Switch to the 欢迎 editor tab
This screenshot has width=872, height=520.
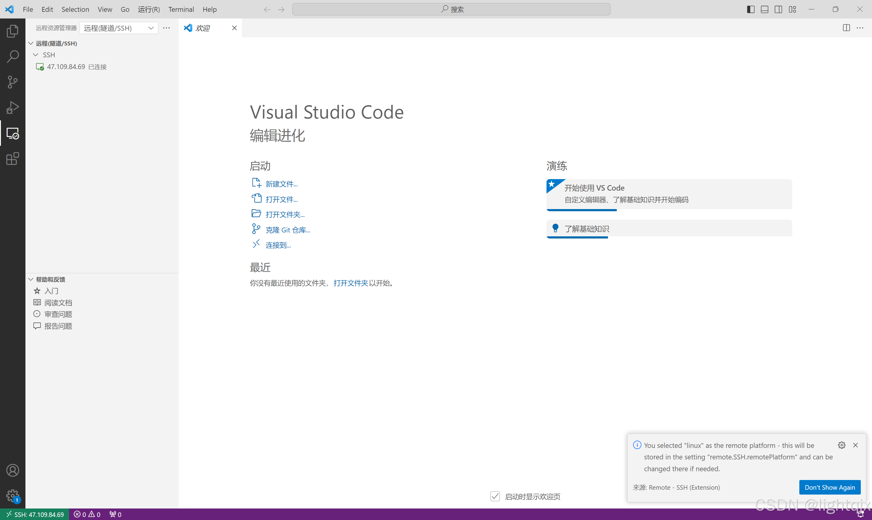[x=210, y=28]
